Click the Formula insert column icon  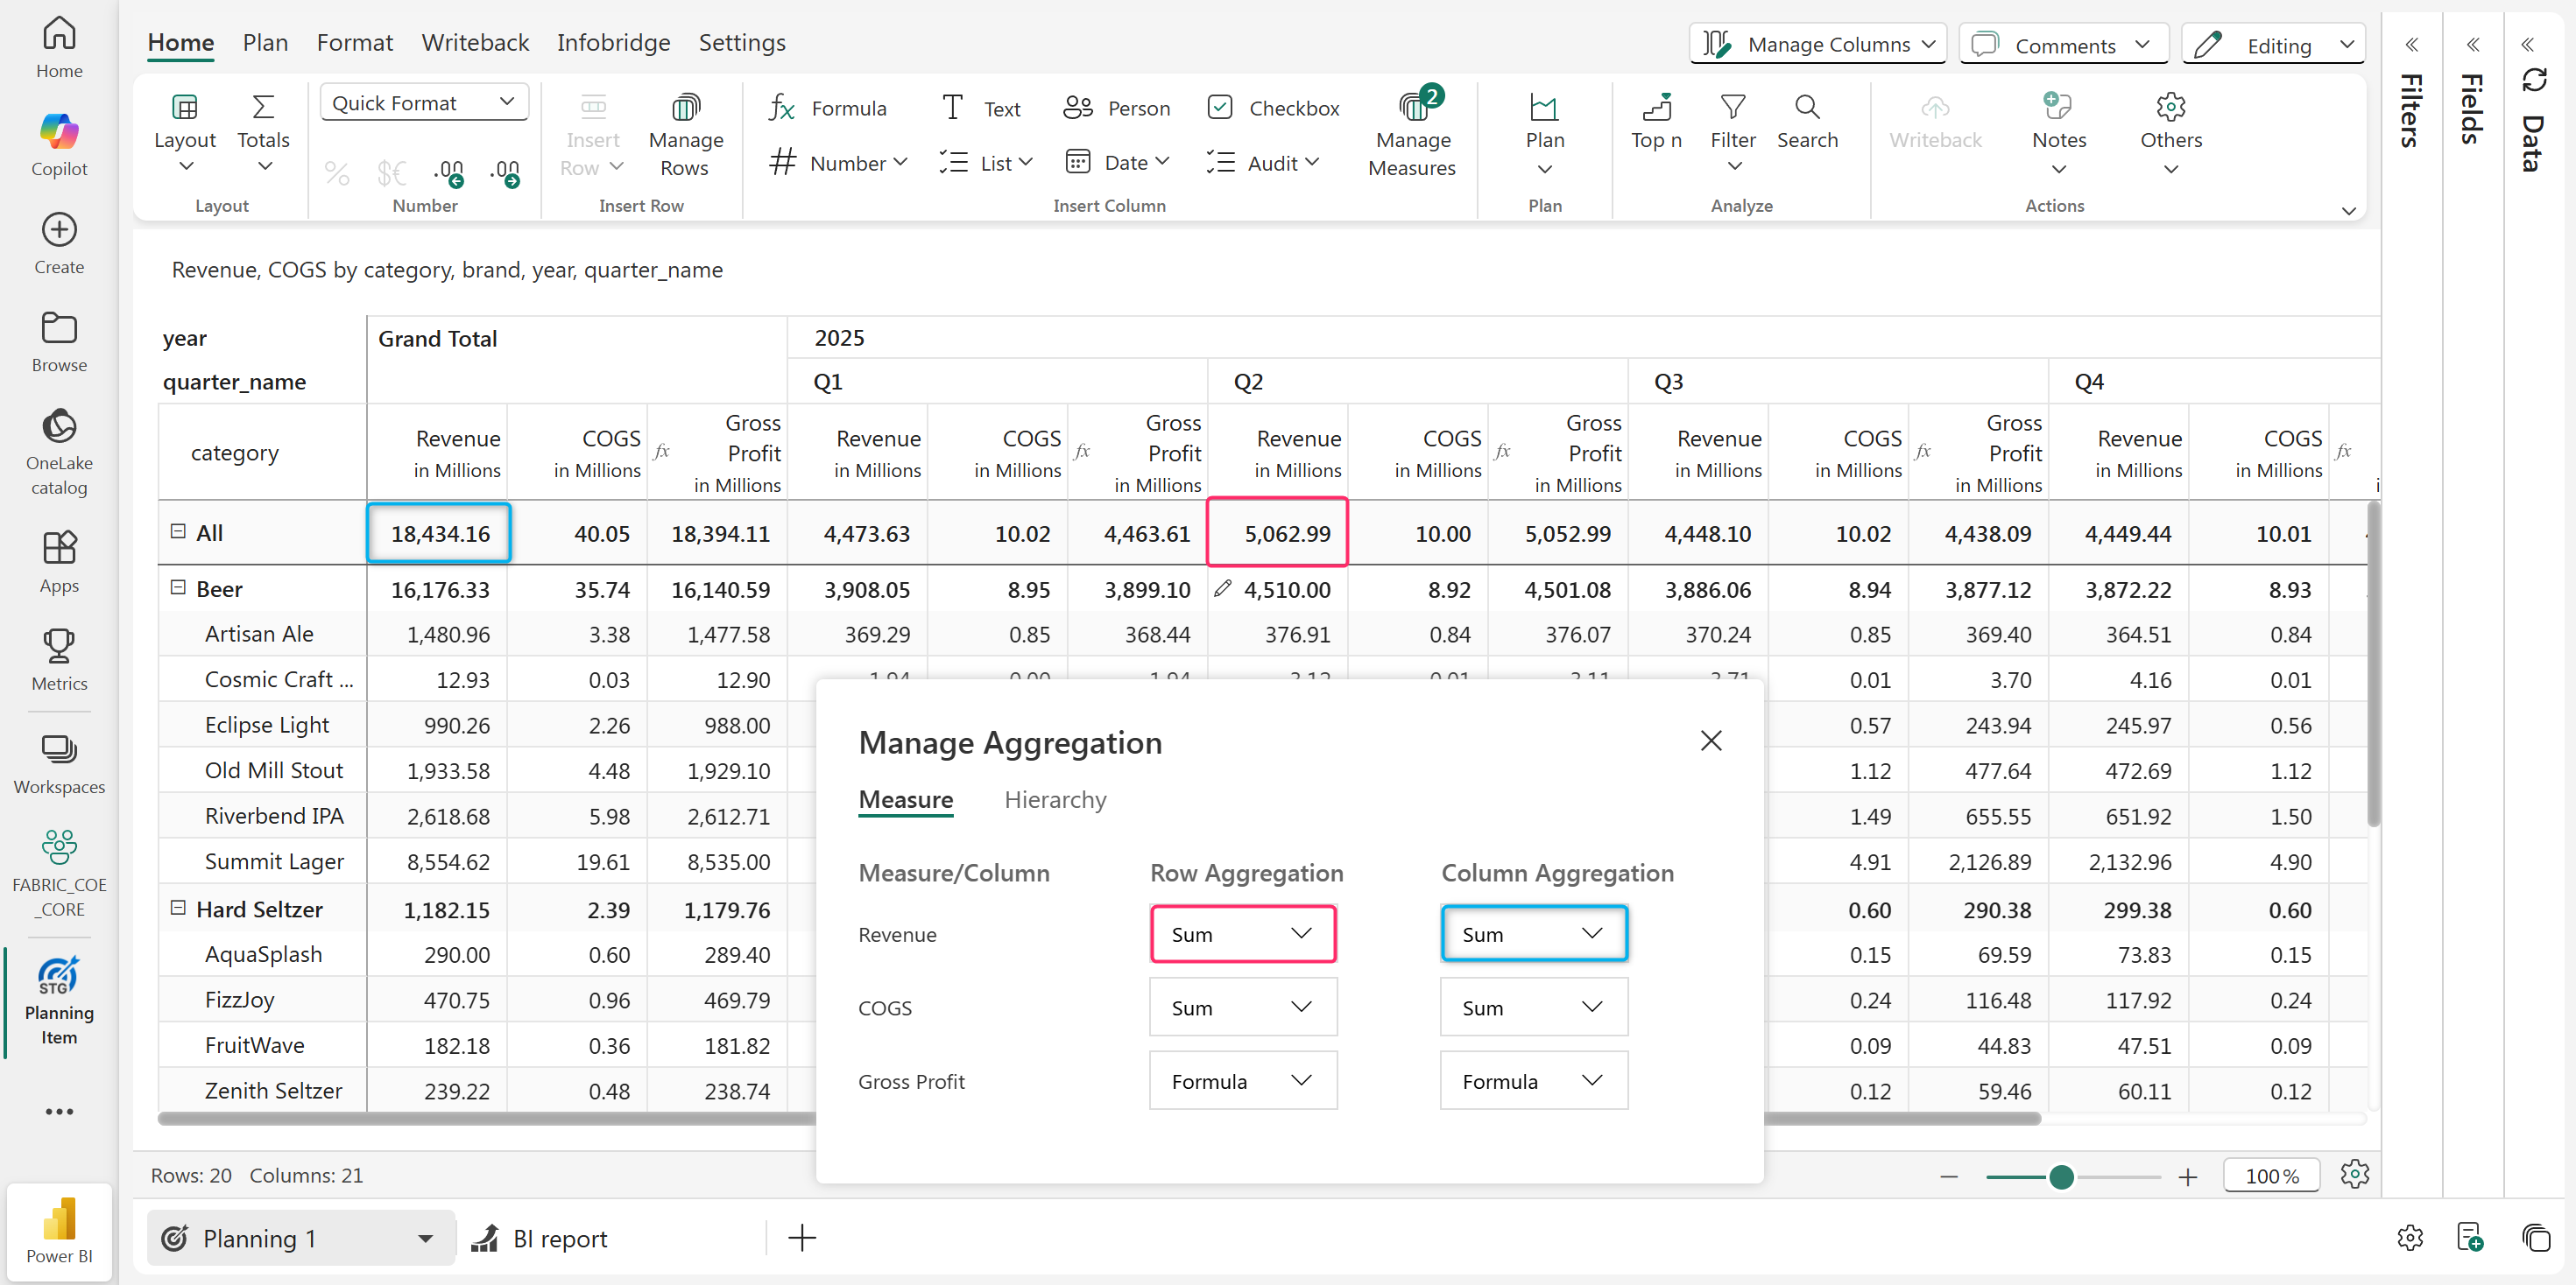pos(782,108)
